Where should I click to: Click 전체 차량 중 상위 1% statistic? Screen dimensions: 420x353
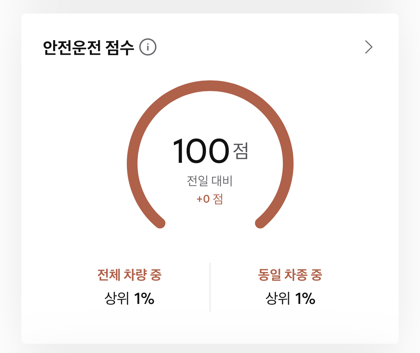(x=129, y=286)
